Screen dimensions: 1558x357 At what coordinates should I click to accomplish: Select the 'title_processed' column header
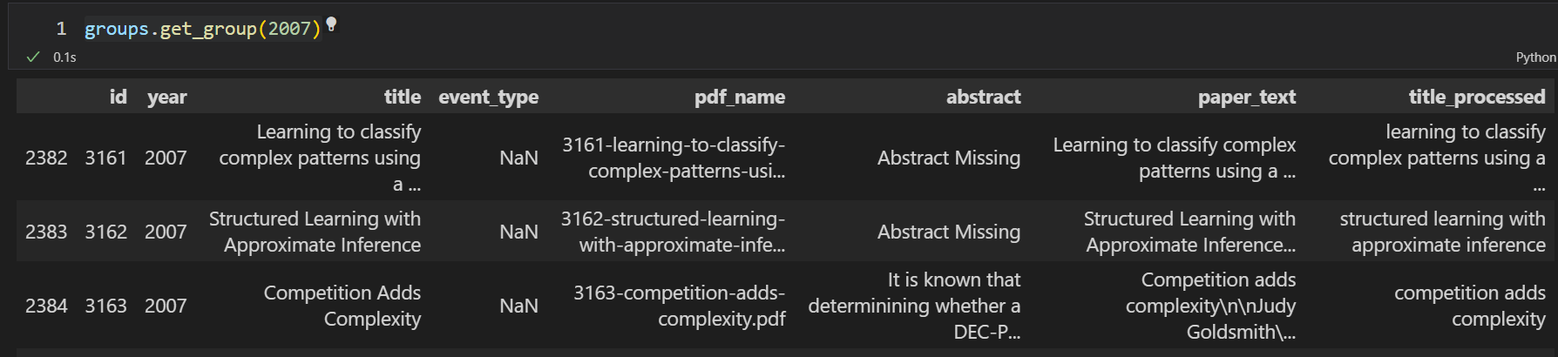(1476, 97)
